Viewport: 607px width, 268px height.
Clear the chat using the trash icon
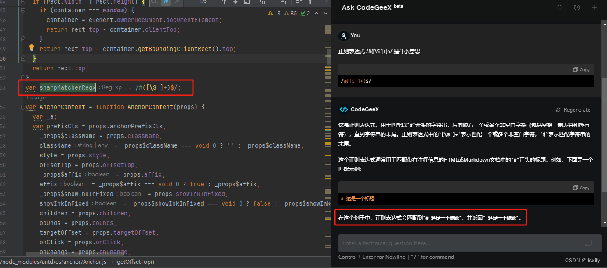559,7
